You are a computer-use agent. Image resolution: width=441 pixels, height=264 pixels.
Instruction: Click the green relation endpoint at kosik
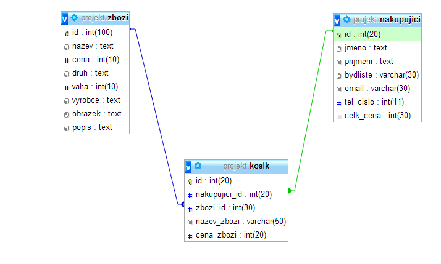click(x=290, y=191)
